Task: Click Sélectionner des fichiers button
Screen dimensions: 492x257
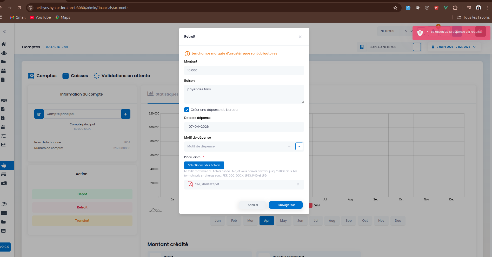Action: coord(204,165)
